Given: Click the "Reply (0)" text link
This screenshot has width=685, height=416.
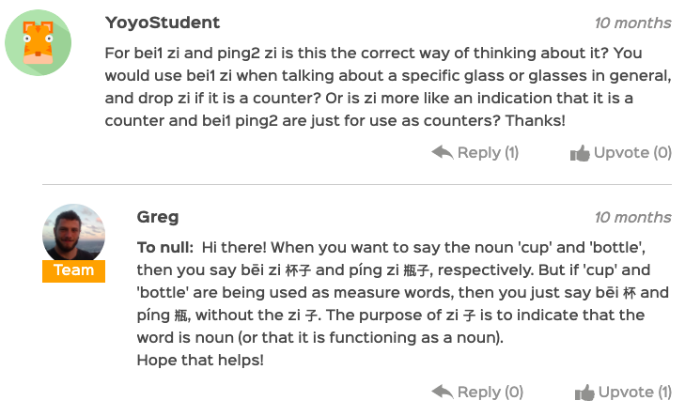Looking at the screenshot, I should [489, 393].
